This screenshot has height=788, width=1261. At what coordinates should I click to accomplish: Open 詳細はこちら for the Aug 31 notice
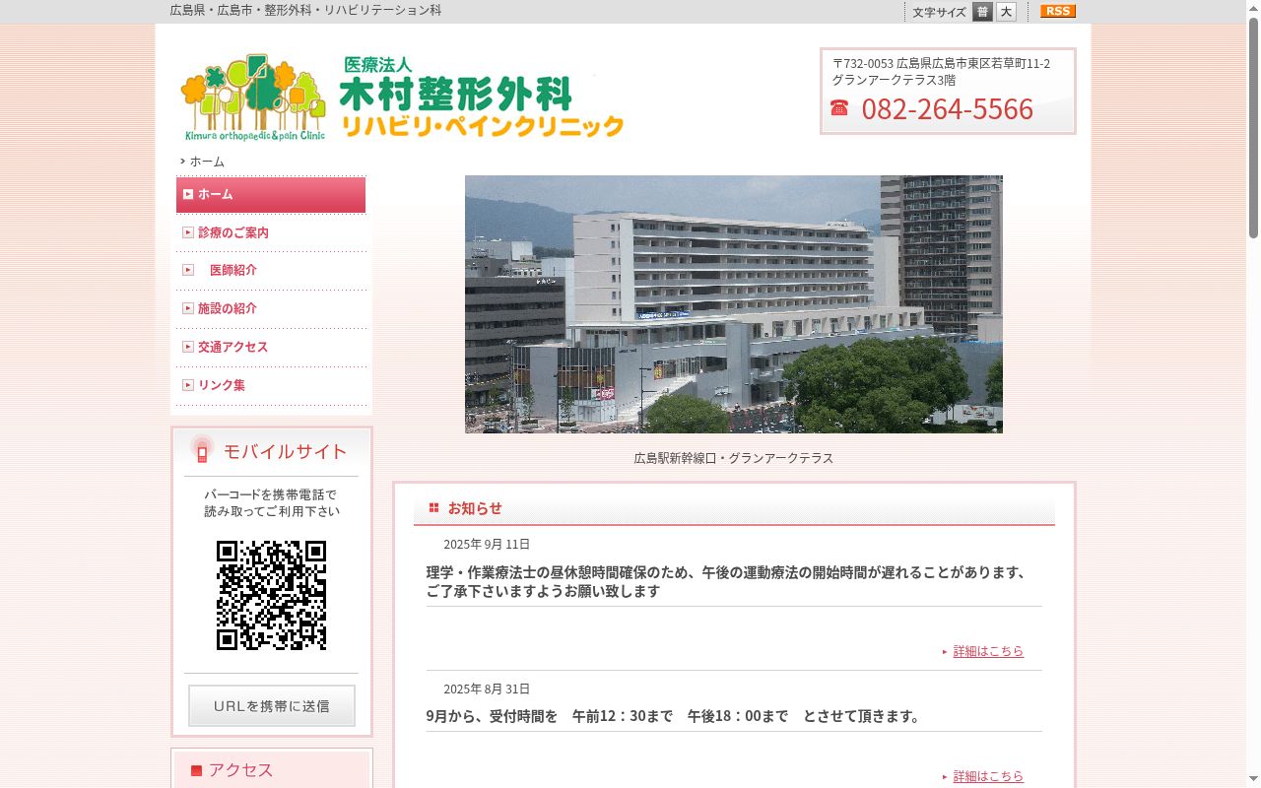[x=988, y=776]
